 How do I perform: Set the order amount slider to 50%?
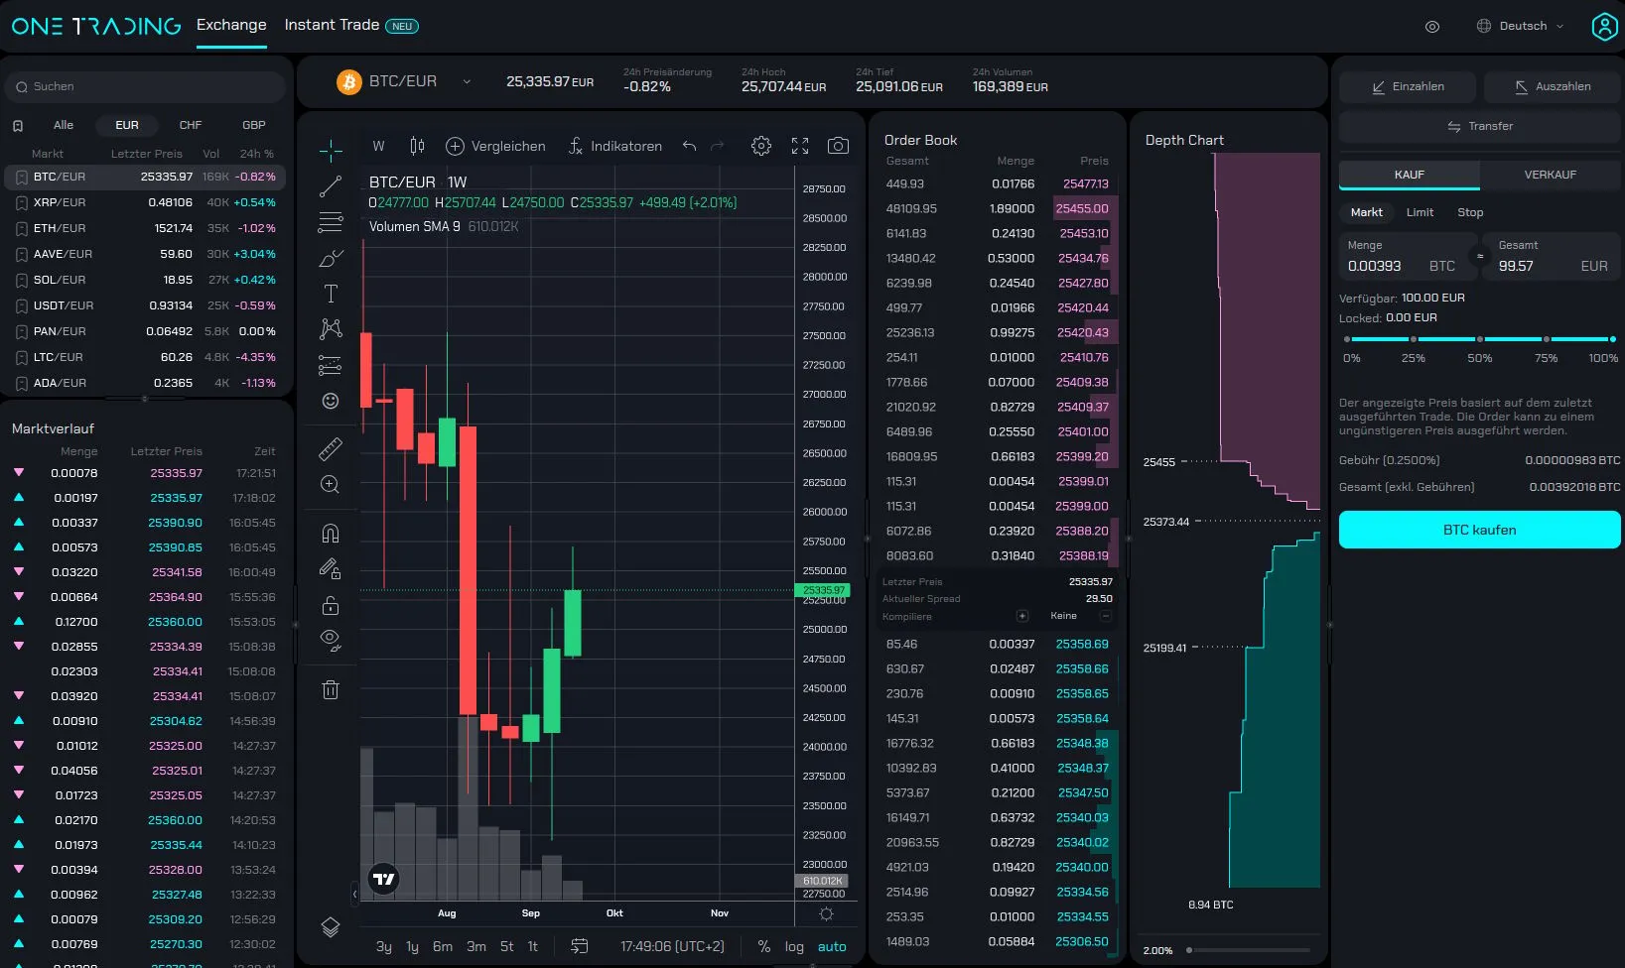(x=1478, y=337)
